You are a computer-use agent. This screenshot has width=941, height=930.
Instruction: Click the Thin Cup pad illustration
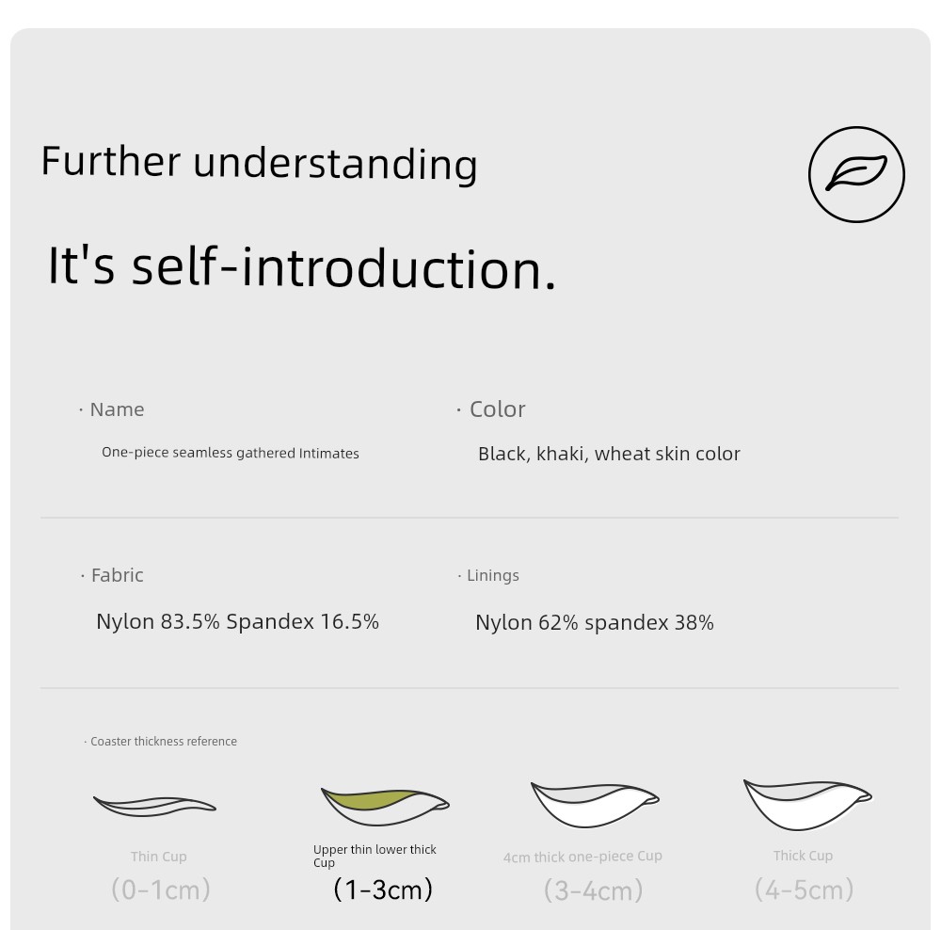[155, 805]
